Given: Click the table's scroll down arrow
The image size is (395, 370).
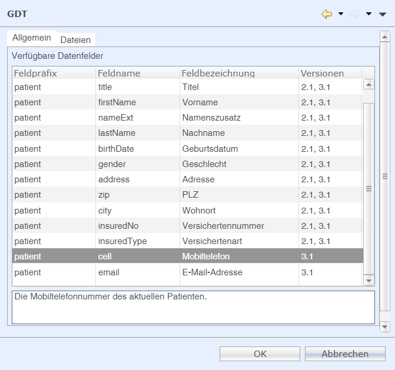Looking at the screenshot, I should pos(369,281).
